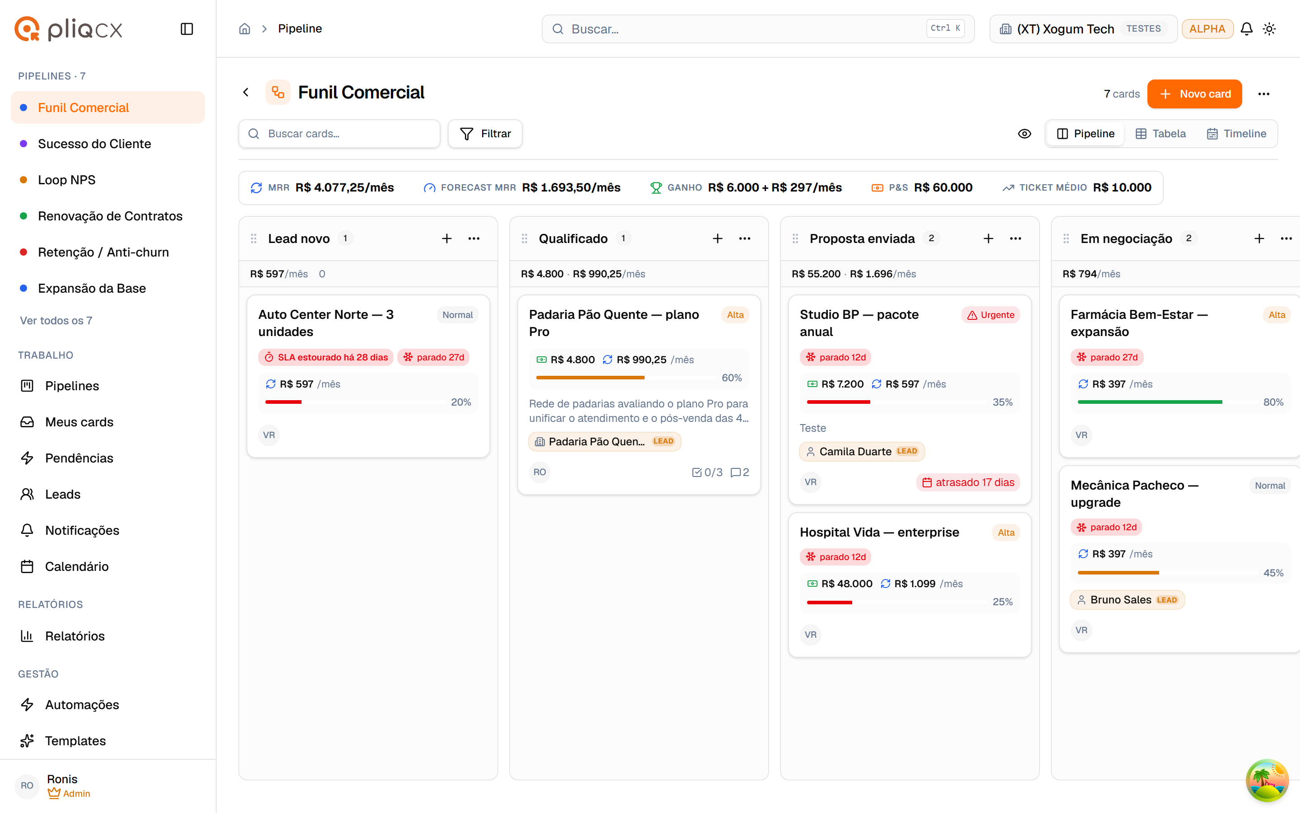Image resolution: width=1300 pixels, height=813 pixels.
Task: Click the Buscar cards search field
Action: [x=339, y=133]
